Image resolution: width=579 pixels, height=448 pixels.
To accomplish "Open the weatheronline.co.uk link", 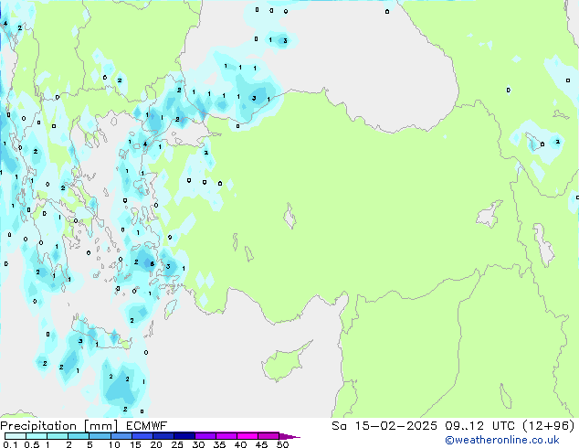I will [502, 440].
